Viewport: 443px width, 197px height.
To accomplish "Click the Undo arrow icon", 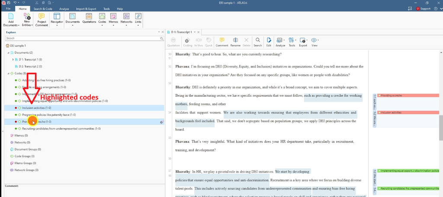I will [x=15, y=3].
